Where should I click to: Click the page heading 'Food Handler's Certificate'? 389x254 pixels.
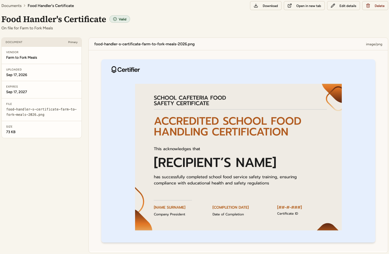54,19
